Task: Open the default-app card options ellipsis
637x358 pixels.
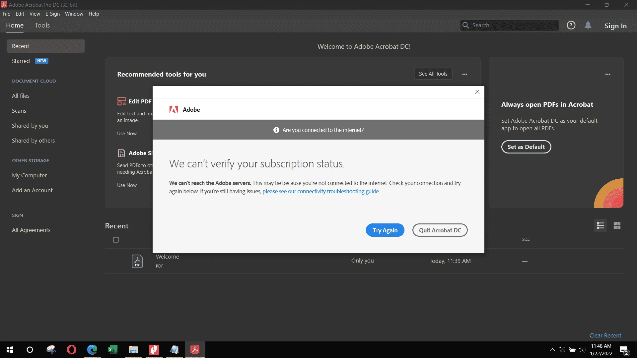Action: pyautogui.click(x=608, y=74)
